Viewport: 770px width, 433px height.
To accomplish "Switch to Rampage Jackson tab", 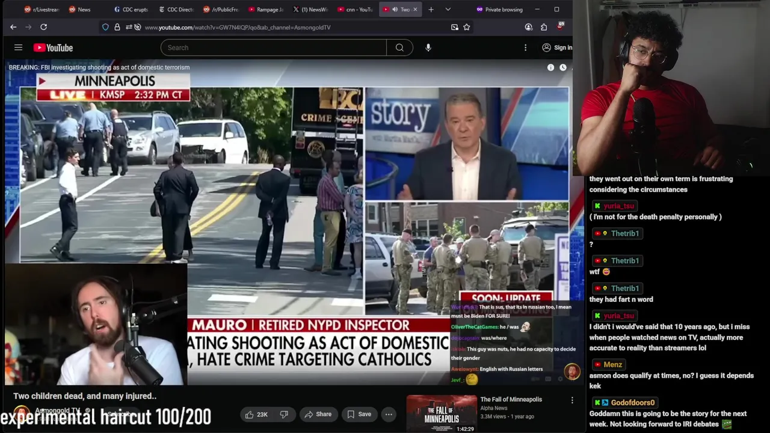I will pos(265,10).
